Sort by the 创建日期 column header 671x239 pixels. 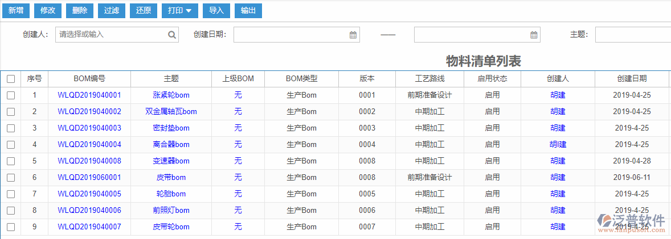632,79
